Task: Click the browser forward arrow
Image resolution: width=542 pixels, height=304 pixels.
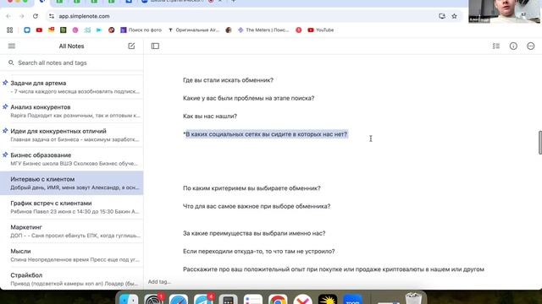Action: coord(21,16)
